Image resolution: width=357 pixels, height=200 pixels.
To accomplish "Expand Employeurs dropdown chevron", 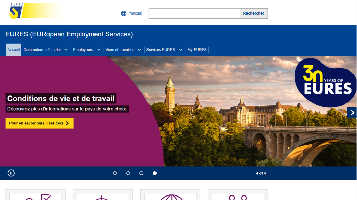I will (x=99, y=50).
